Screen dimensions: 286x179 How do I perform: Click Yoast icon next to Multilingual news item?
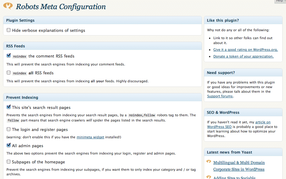tap(209, 162)
